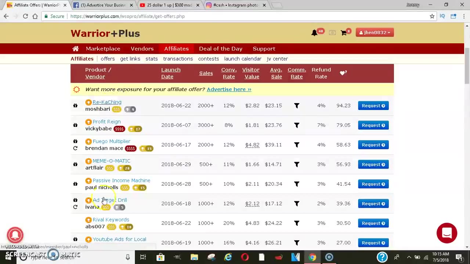This screenshot has width=470, height=264.
Task: Click the funnel icon in Fuego Multiplier row
Action: point(297,145)
